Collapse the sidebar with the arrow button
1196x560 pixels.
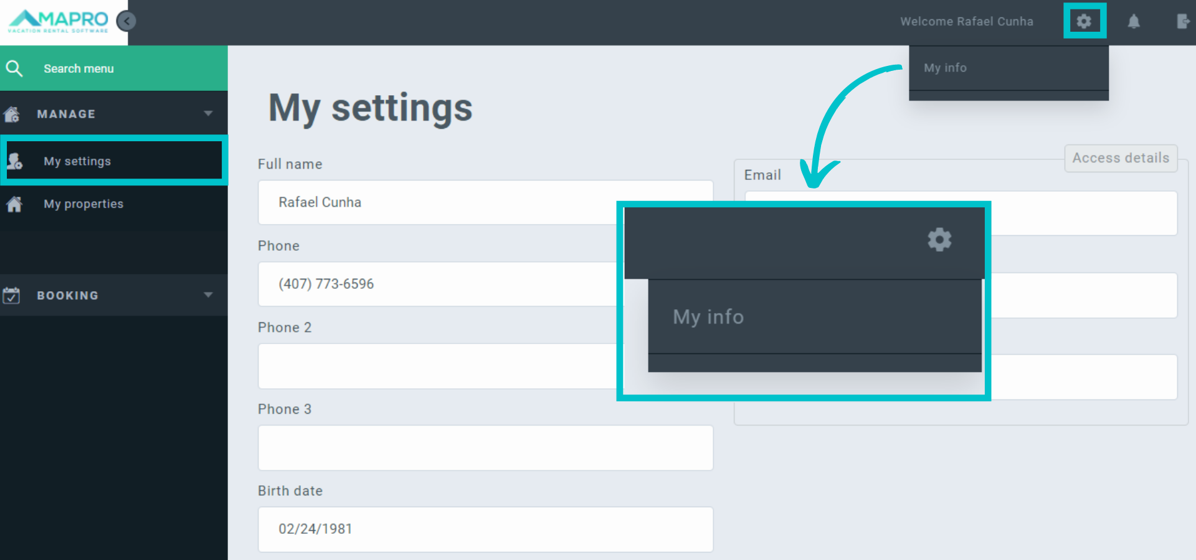coord(126,21)
